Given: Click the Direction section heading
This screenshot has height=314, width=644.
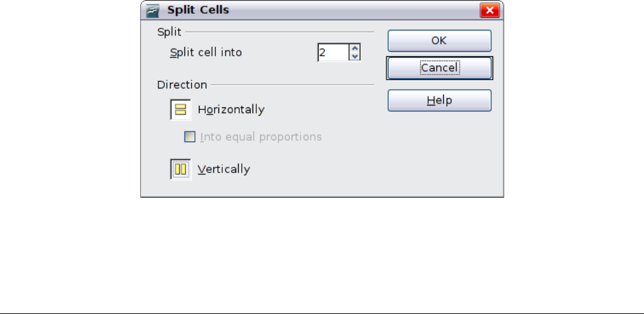Looking at the screenshot, I should coord(182,85).
